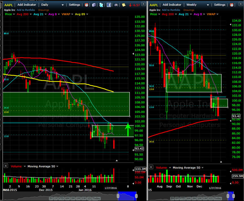Click the stacked pages icon in daily toolbar
This screenshot has height=201, width=244.
[94, 5]
